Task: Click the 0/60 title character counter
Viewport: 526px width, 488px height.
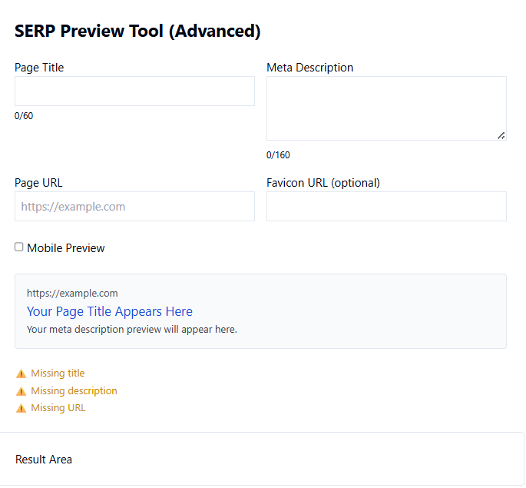Action: (x=24, y=116)
